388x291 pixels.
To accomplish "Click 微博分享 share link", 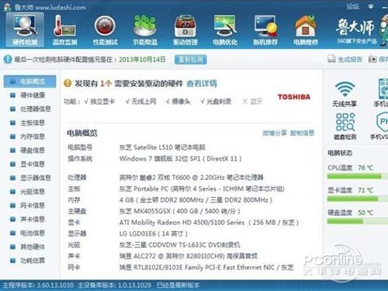I will 275,133.
